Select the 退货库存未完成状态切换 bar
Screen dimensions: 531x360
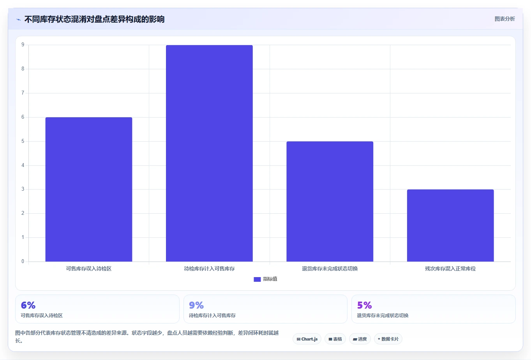pyautogui.click(x=330, y=202)
